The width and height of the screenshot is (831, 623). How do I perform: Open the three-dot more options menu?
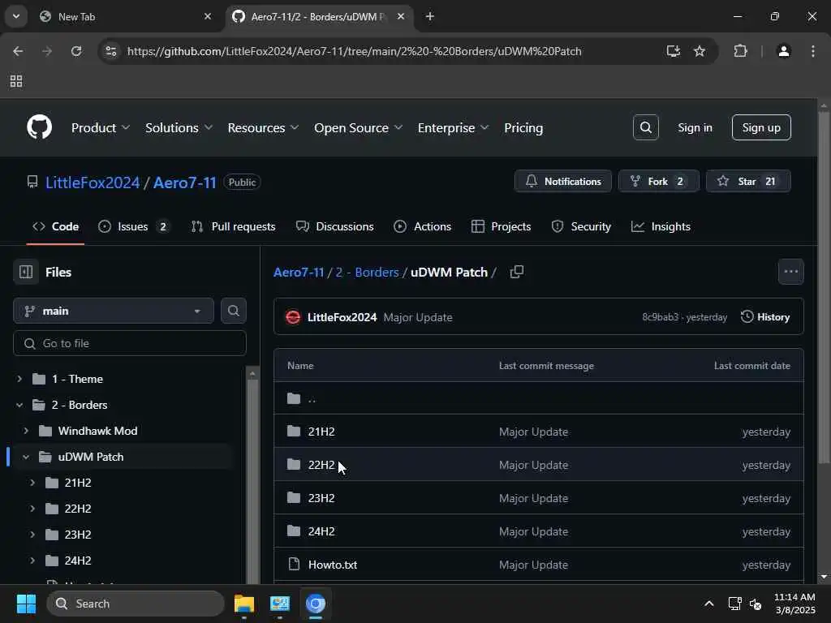pos(790,272)
